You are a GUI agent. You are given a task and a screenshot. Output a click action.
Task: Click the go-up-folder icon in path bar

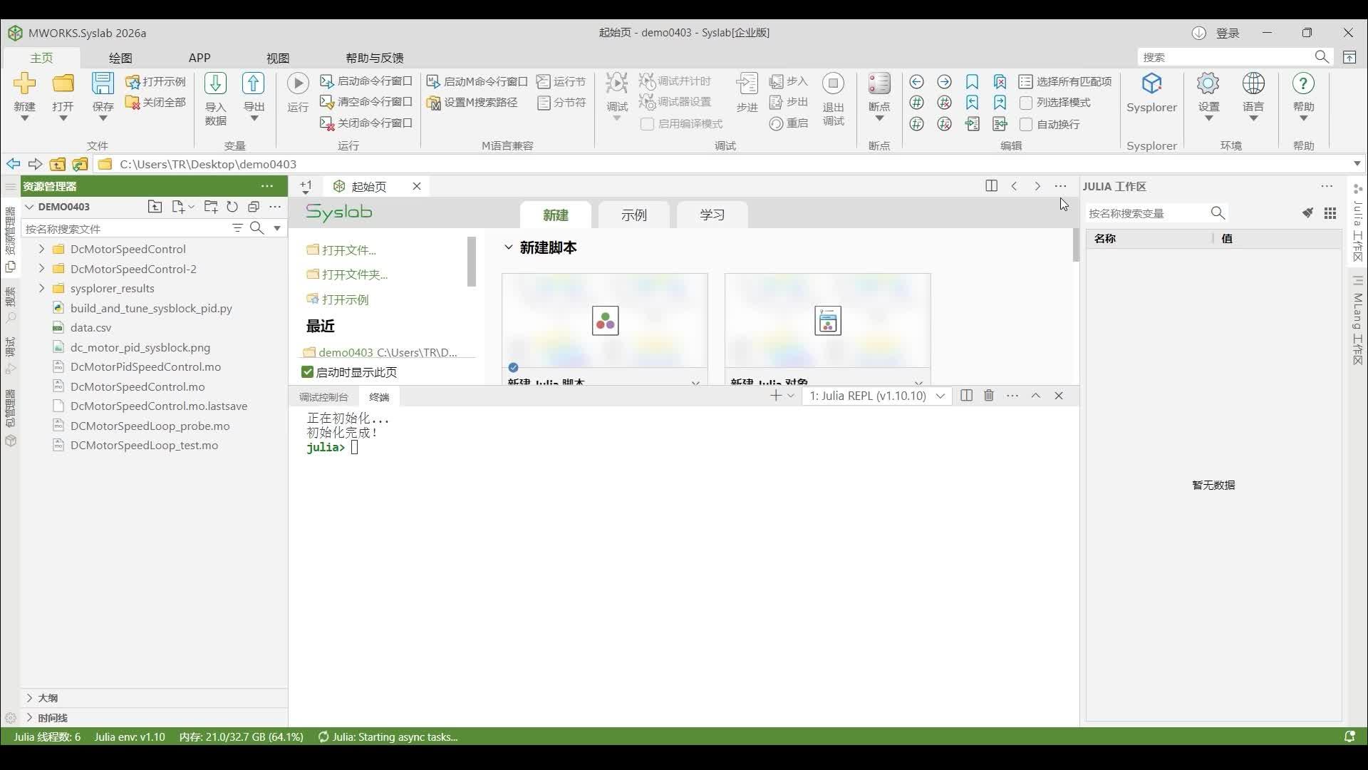[57, 164]
